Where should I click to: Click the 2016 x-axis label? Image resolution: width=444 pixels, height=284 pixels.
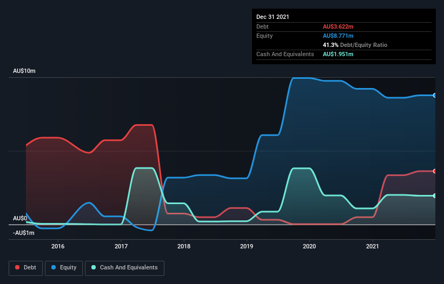pos(58,246)
